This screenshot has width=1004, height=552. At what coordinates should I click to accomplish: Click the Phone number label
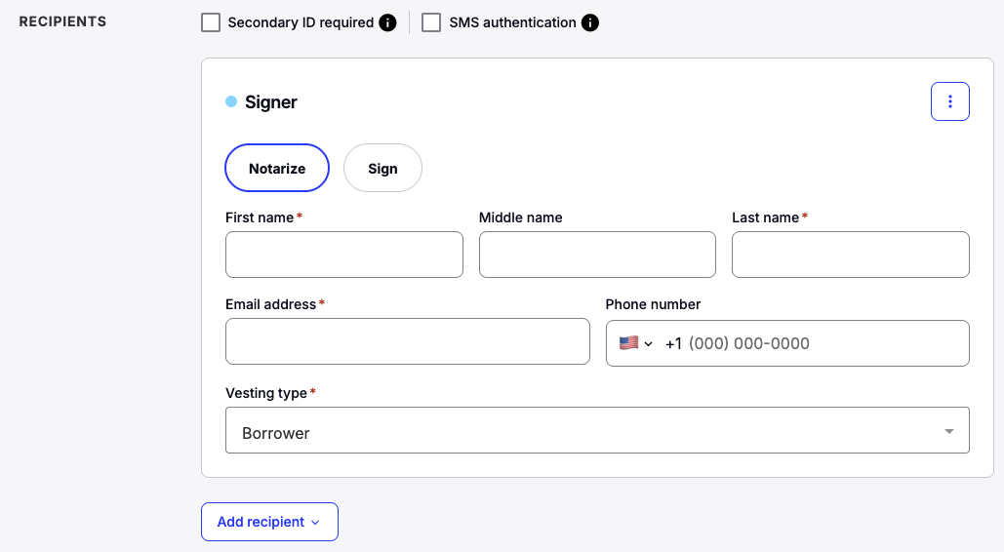tap(653, 304)
